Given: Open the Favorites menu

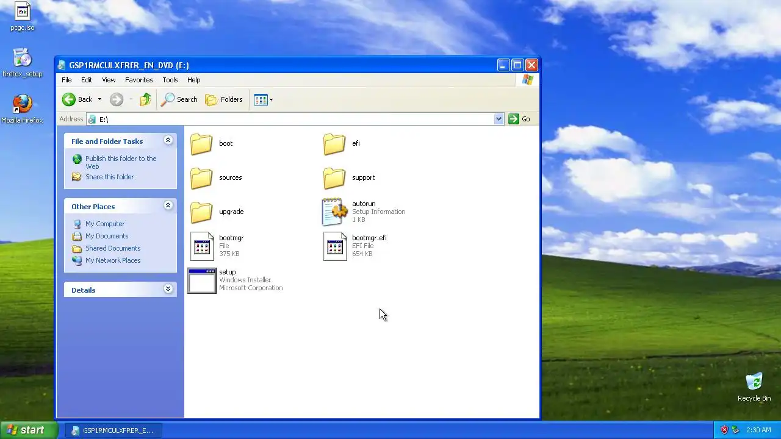Looking at the screenshot, I should point(139,80).
